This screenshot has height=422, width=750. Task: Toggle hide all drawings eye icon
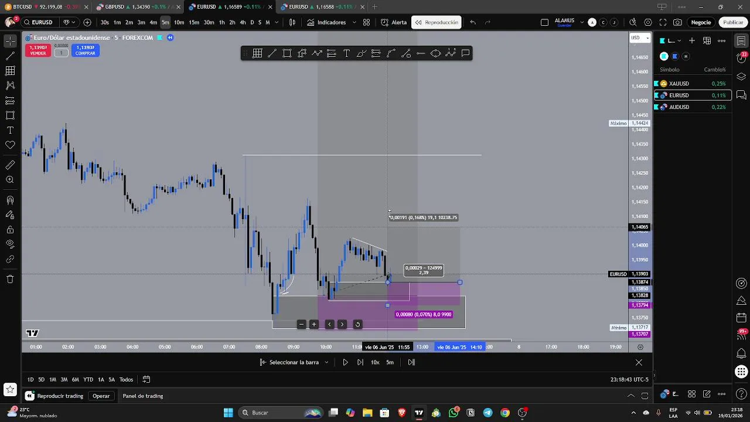(10, 244)
